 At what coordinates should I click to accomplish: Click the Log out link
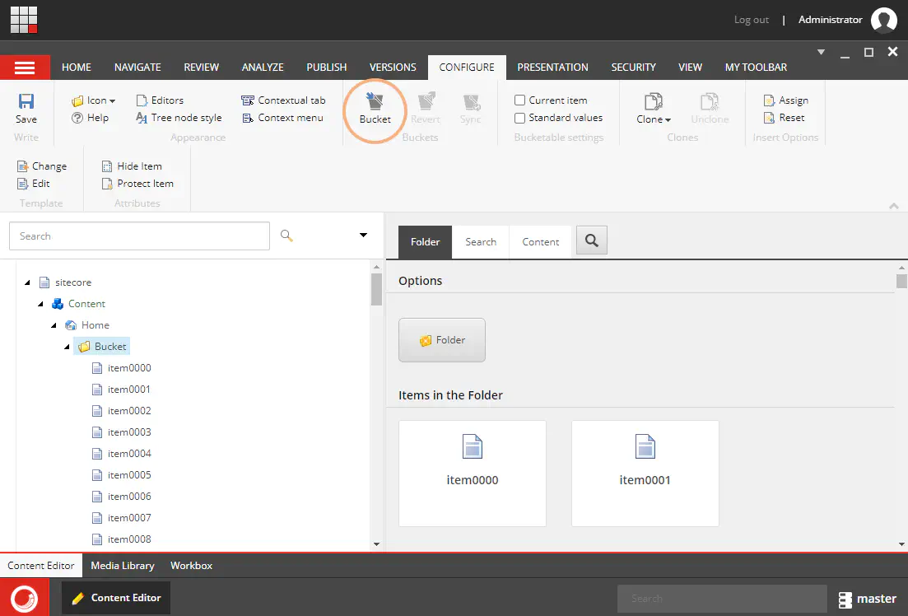[x=751, y=20]
